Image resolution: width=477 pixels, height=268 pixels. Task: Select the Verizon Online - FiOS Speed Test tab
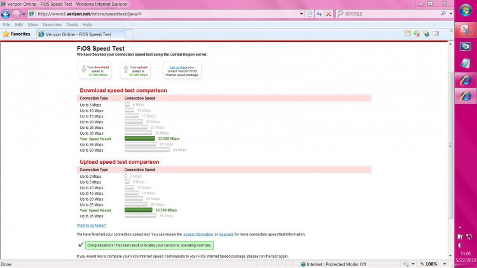pos(81,34)
